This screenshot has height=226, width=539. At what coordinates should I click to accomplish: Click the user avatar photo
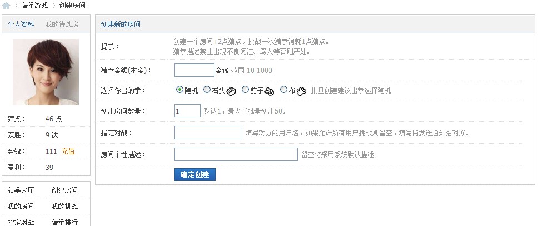coord(46,72)
